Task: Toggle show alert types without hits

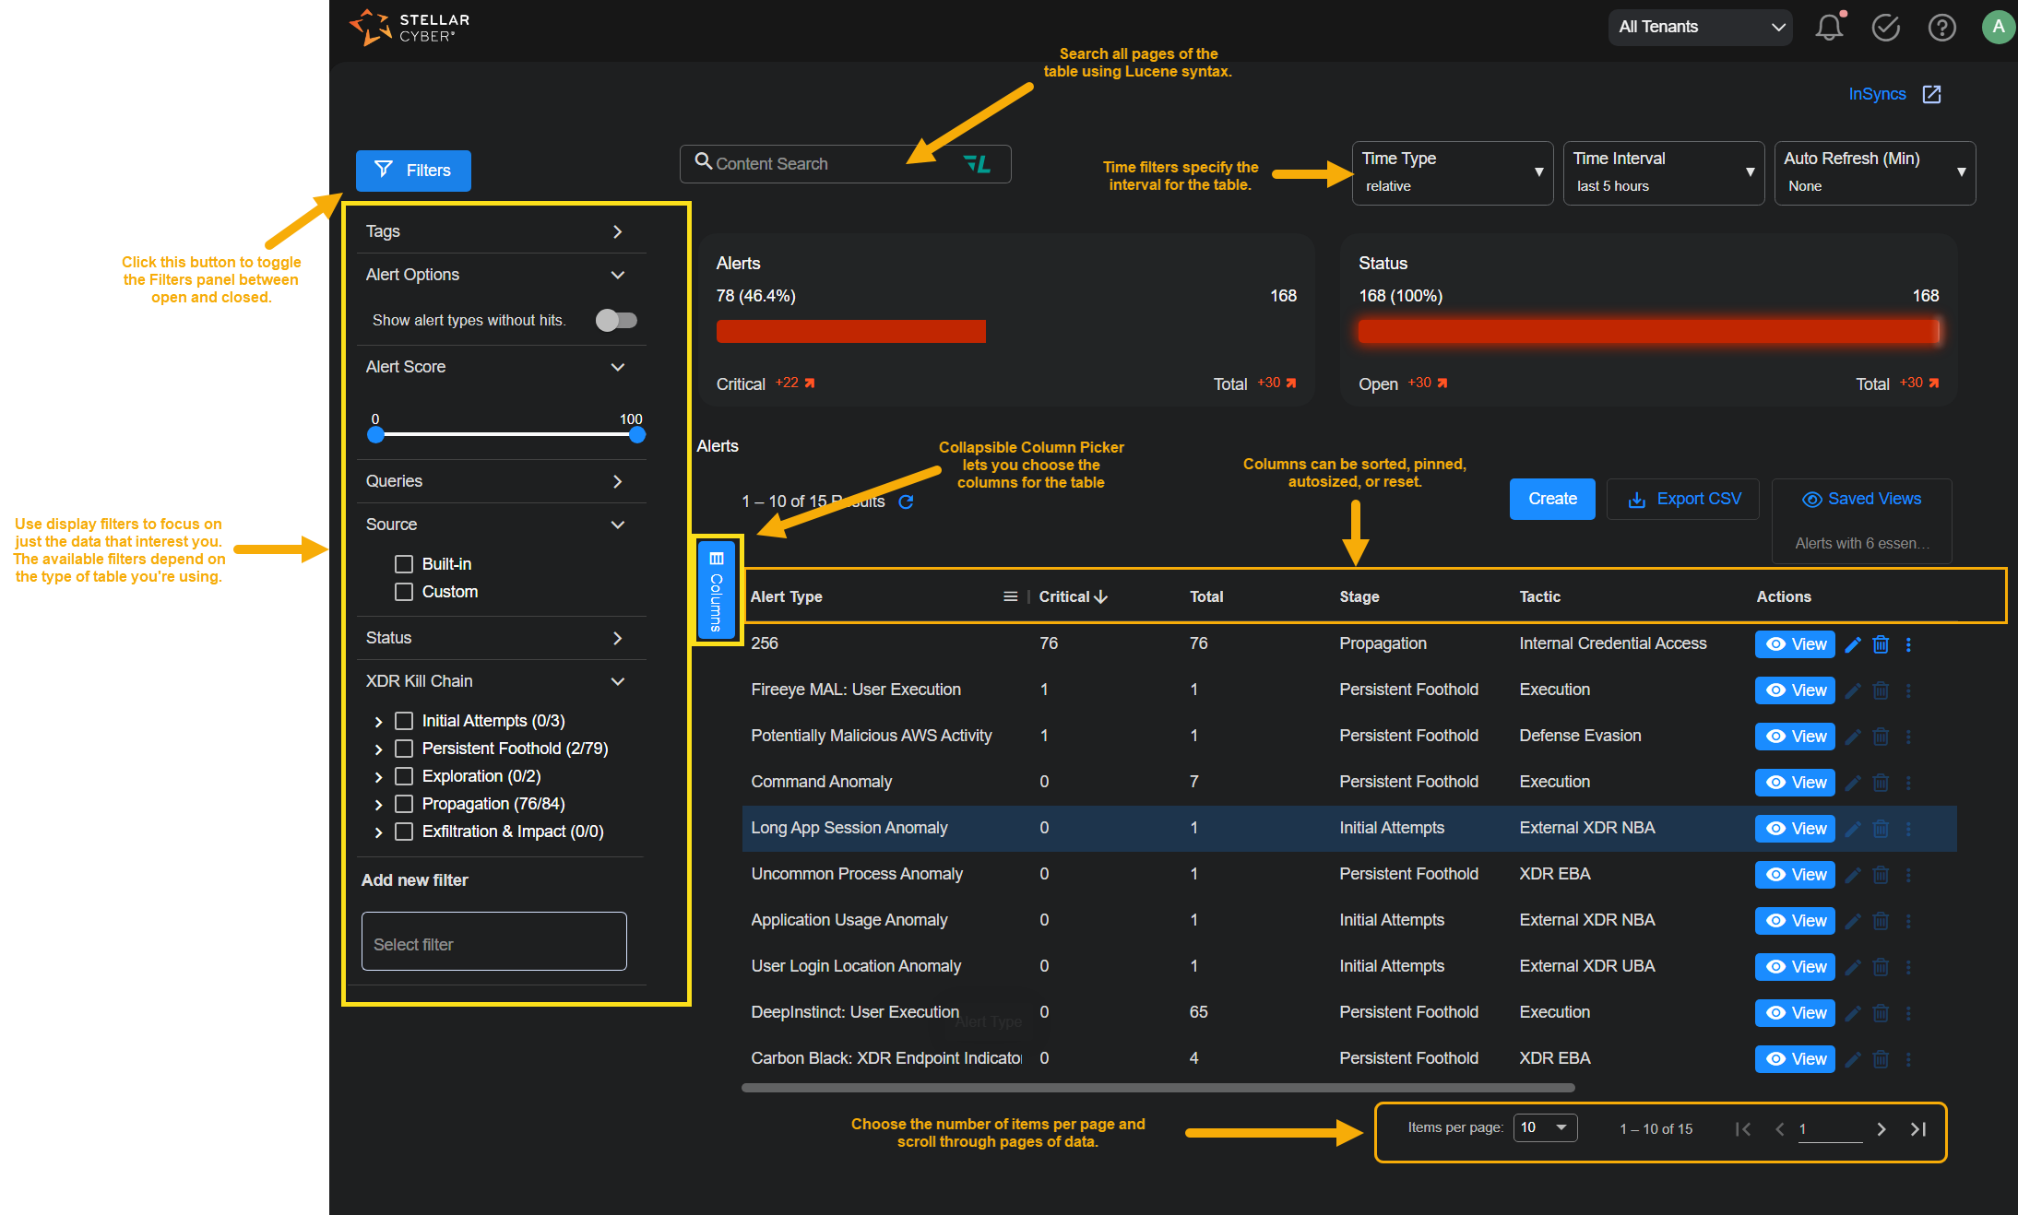Action: 616,320
